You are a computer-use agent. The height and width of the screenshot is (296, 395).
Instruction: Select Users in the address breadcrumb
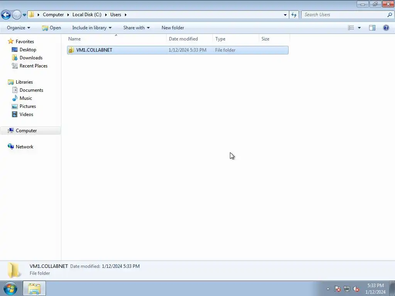click(116, 15)
